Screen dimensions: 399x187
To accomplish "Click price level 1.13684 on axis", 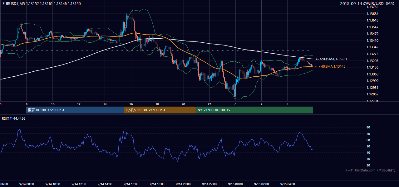I will point(373,14).
